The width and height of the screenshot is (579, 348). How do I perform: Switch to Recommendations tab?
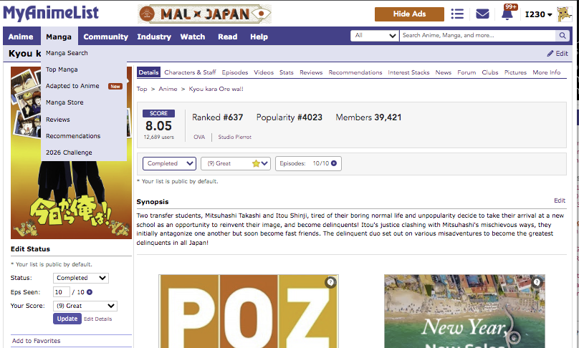(x=355, y=72)
